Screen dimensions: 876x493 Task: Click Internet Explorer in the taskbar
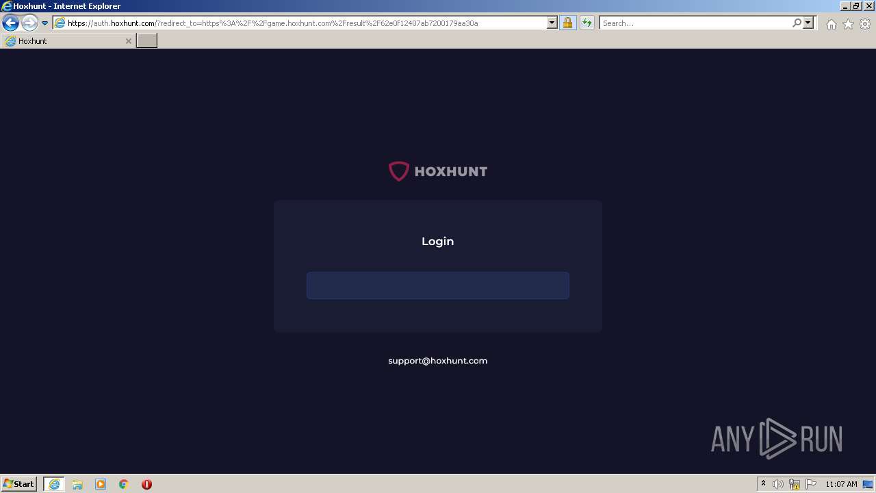click(x=54, y=484)
